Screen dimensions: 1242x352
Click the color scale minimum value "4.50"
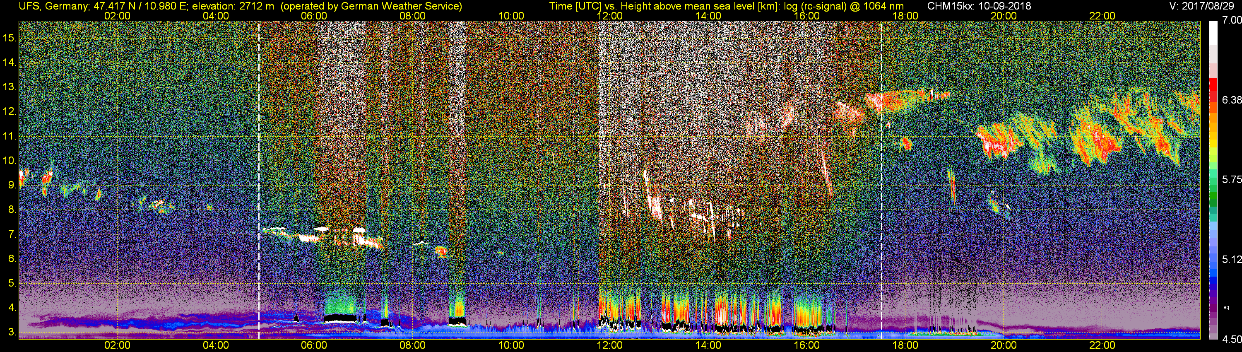[x=1231, y=339]
